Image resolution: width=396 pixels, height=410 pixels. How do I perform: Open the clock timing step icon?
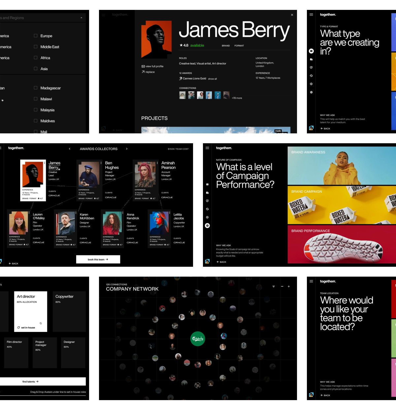(x=311, y=83)
